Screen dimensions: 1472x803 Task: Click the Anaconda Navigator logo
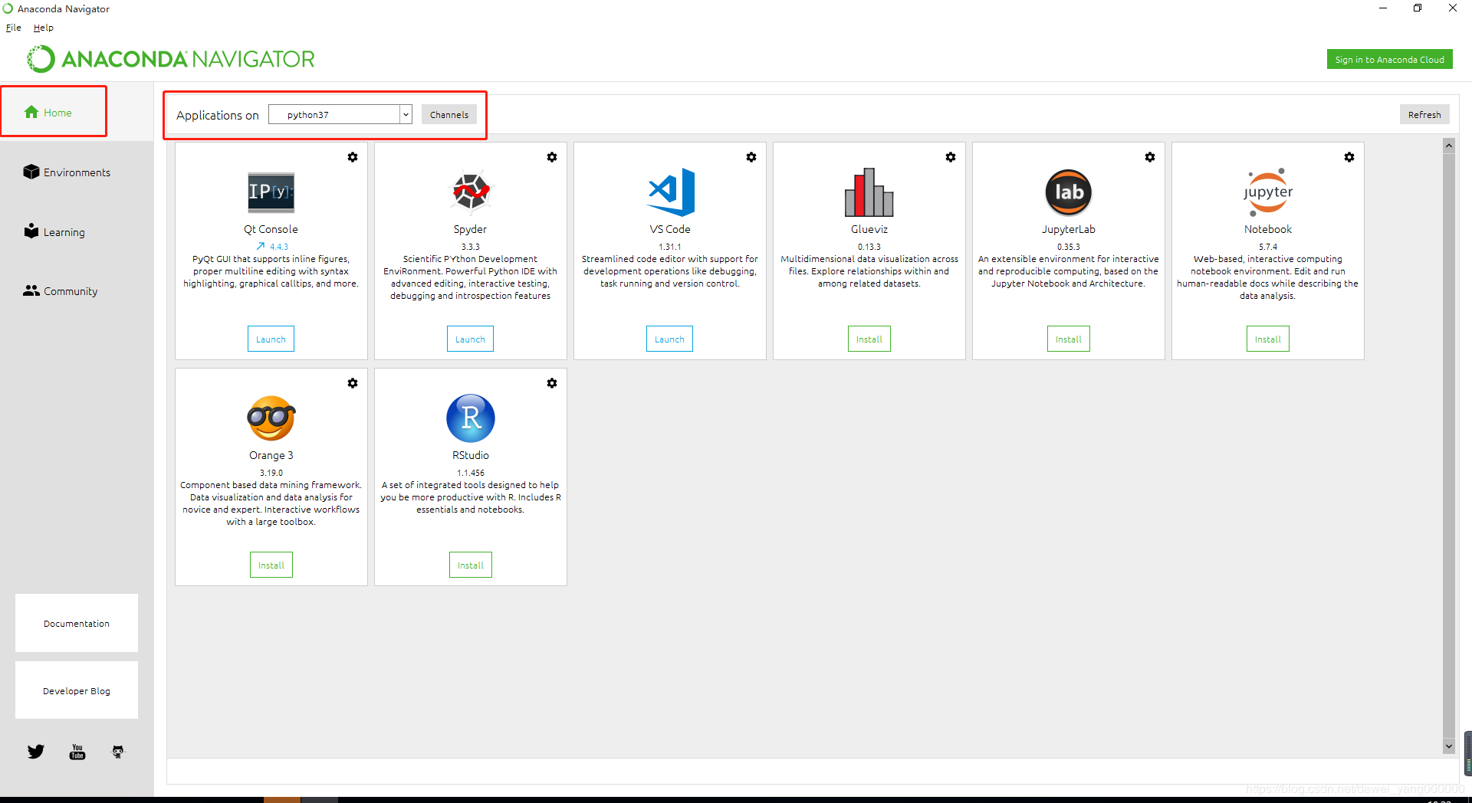coord(171,59)
